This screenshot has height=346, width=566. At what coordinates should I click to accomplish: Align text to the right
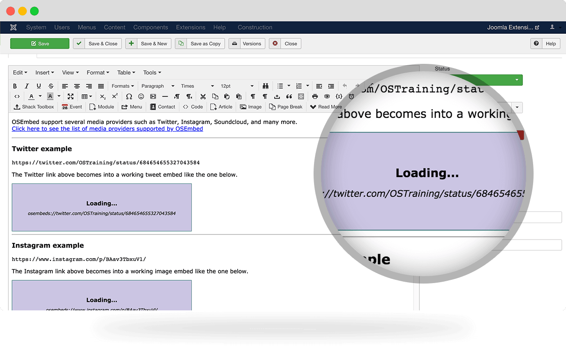pos(89,86)
